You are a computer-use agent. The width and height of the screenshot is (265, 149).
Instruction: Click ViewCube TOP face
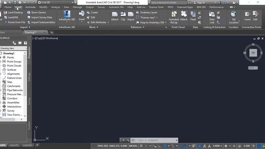coord(253,53)
